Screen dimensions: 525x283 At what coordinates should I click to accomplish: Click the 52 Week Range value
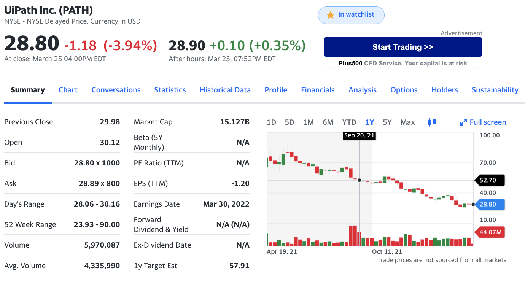pos(97,225)
